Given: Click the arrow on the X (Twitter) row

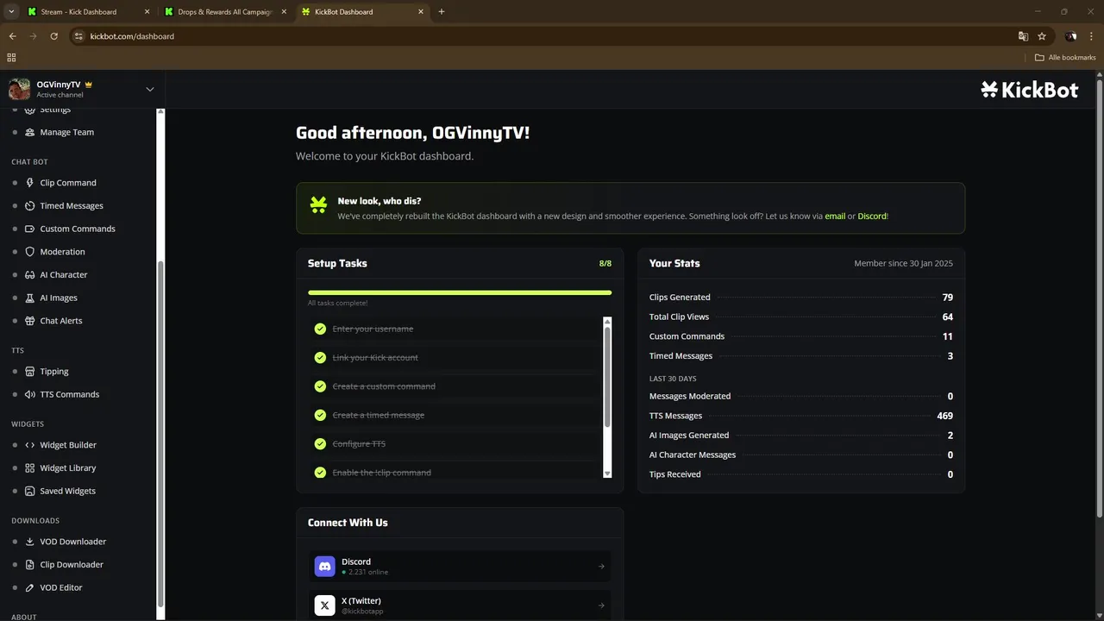Looking at the screenshot, I should pyautogui.click(x=601, y=605).
